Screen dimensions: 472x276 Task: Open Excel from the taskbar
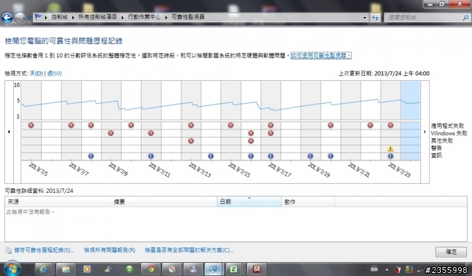234,269
